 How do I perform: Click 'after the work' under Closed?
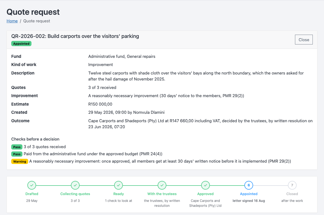292,201
